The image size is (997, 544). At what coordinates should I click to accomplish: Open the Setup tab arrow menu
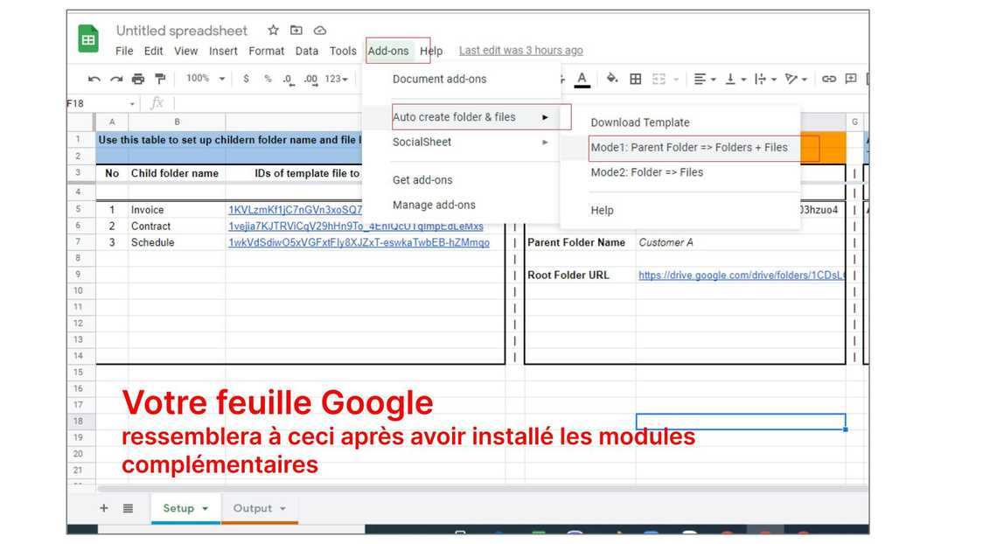tap(206, 509)
